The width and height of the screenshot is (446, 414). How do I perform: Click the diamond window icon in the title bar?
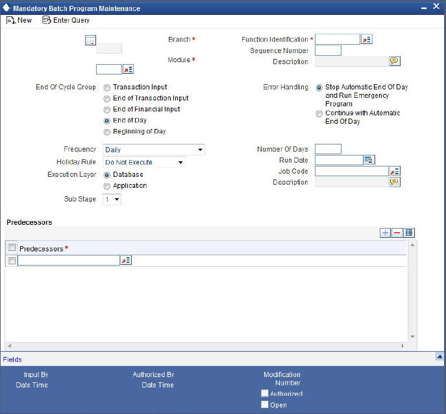coord(6,8)
